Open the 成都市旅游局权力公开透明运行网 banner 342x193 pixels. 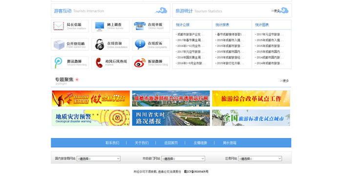pos(171,99)
